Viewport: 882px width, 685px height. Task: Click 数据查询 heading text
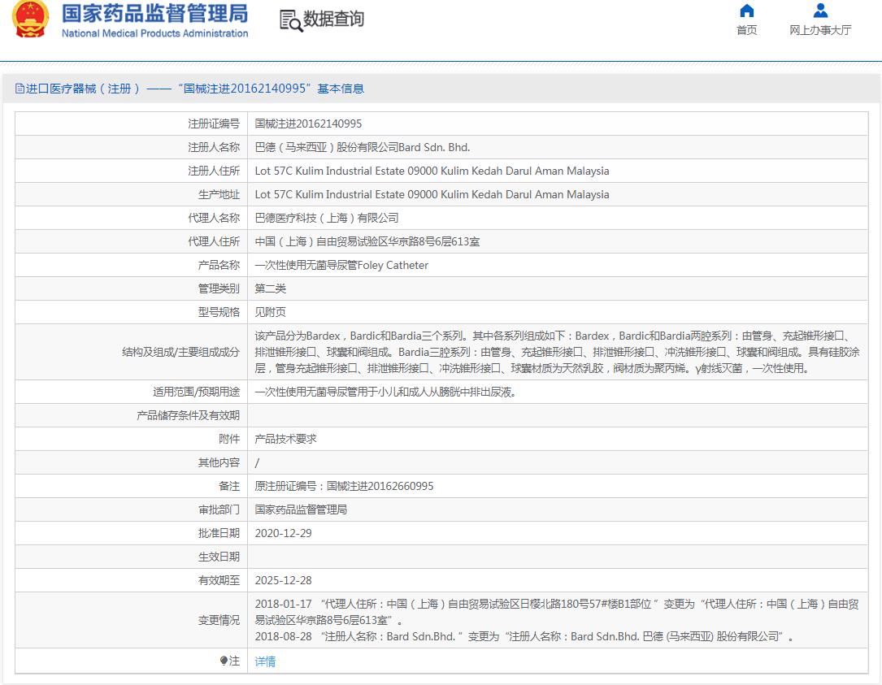[333, 20]
